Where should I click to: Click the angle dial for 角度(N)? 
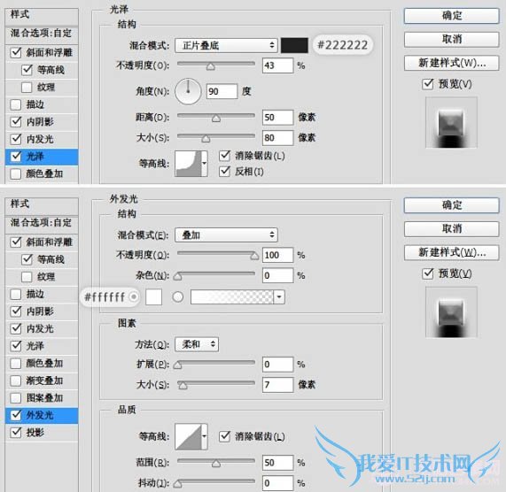(x=188, y=91)
